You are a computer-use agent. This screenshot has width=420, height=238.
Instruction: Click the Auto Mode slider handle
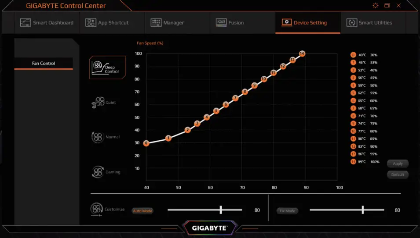[221, 210]
